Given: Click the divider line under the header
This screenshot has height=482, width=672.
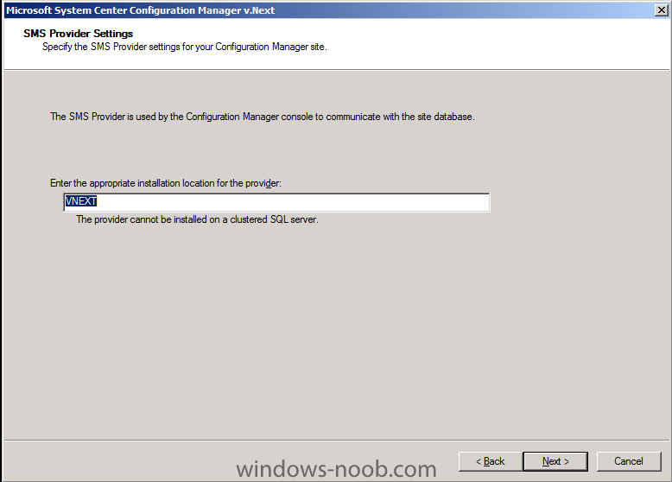Looking at the screenshot, I should pos(336,69).
